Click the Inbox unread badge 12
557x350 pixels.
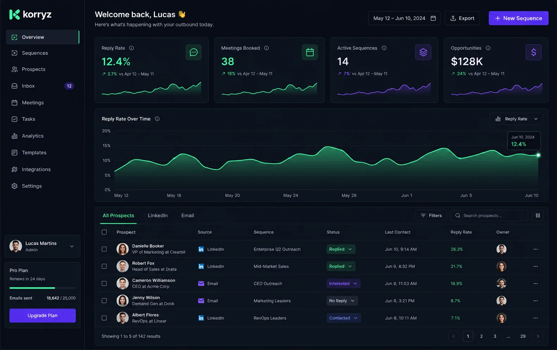[69, 86]
